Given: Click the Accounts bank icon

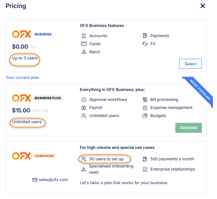Looking at the screenshot, I should point(83,36).
